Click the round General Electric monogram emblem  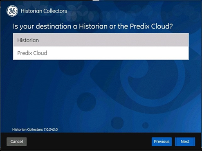point(12,11)
